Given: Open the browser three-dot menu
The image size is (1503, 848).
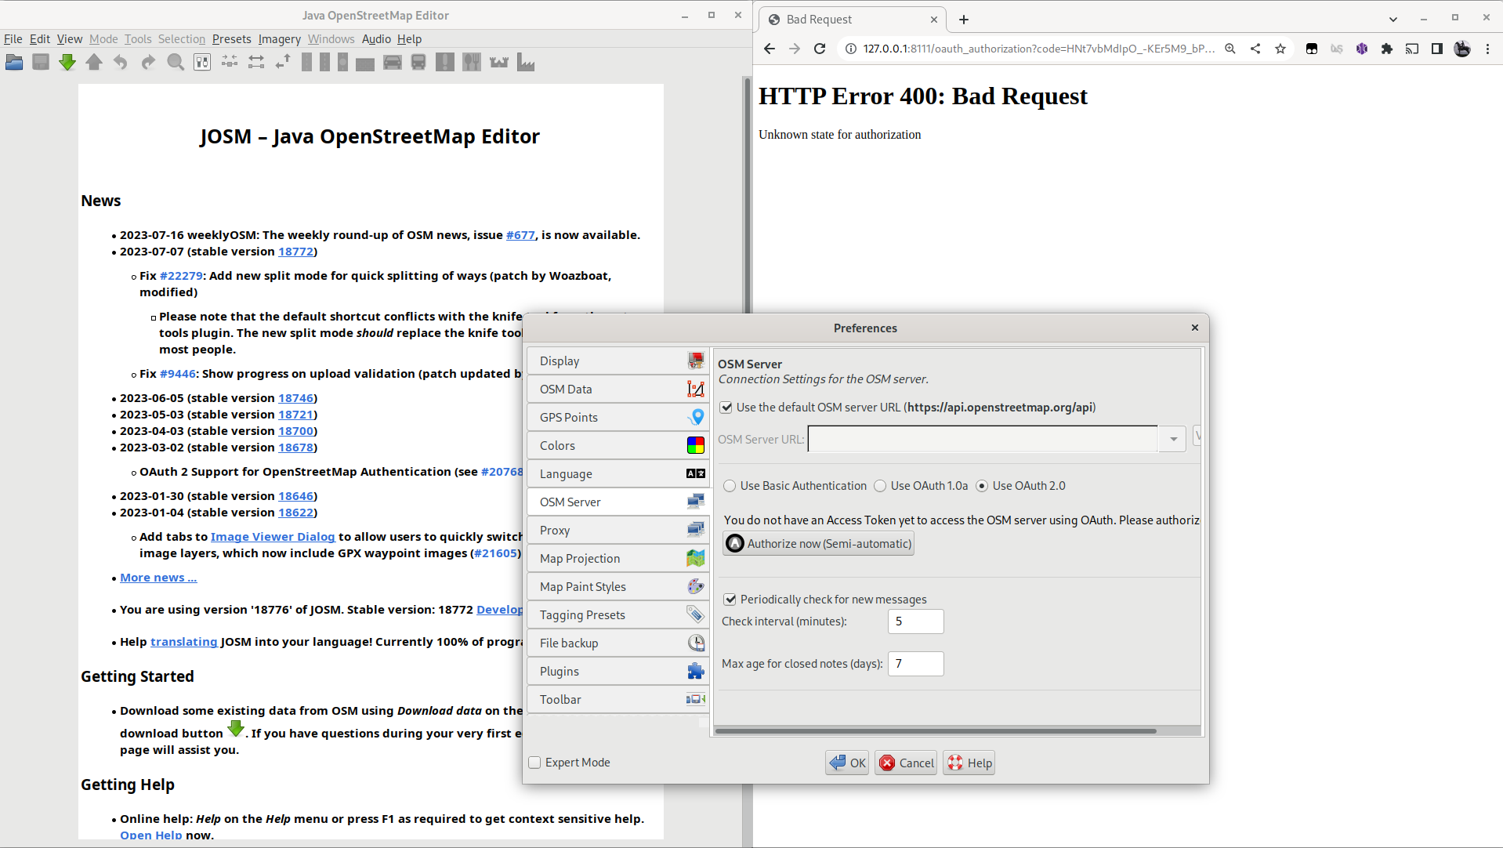Looking at the screenshot, I should click(1487, 49).
